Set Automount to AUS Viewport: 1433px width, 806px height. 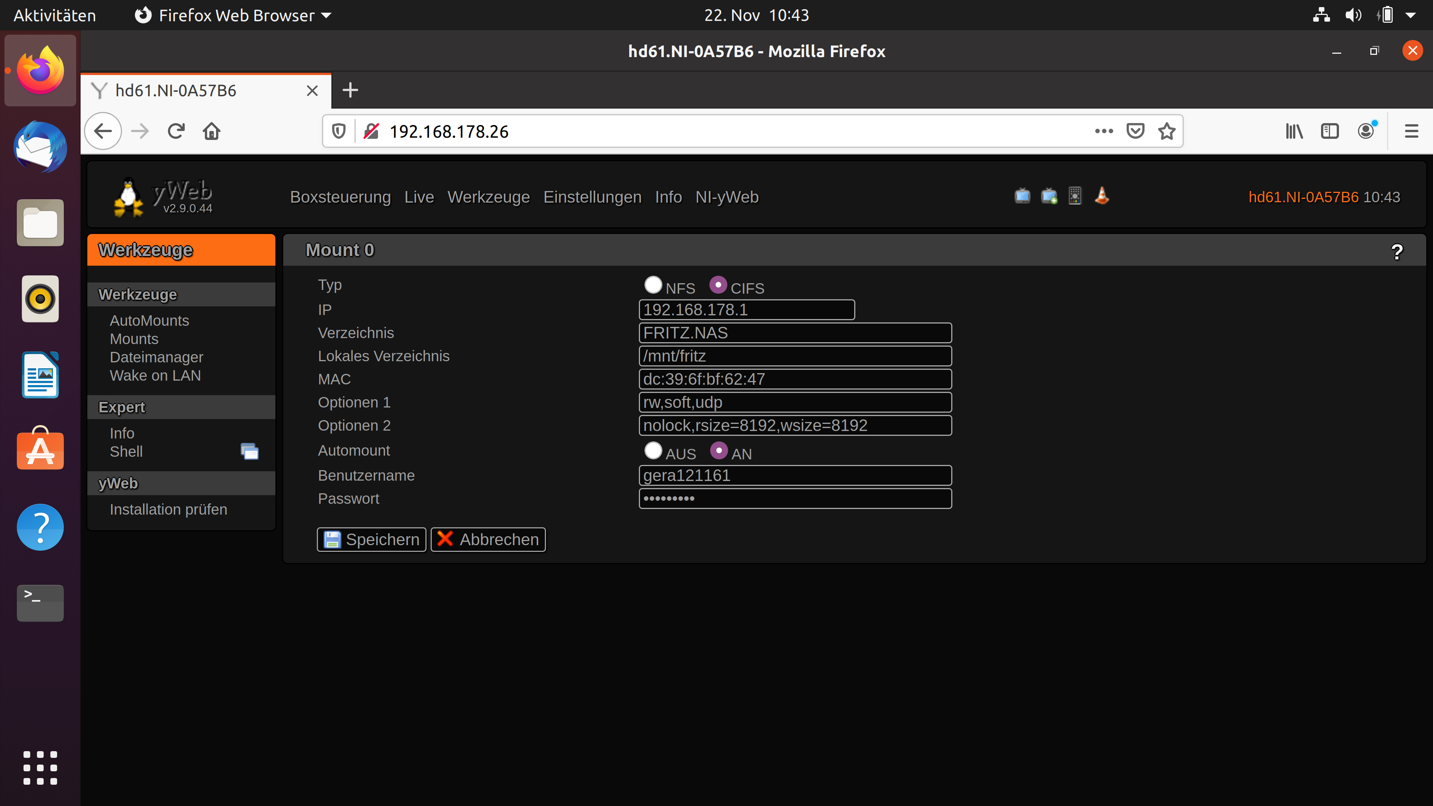pos(653,450)
